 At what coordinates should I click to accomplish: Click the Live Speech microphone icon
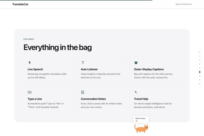(x=30, y=63)
